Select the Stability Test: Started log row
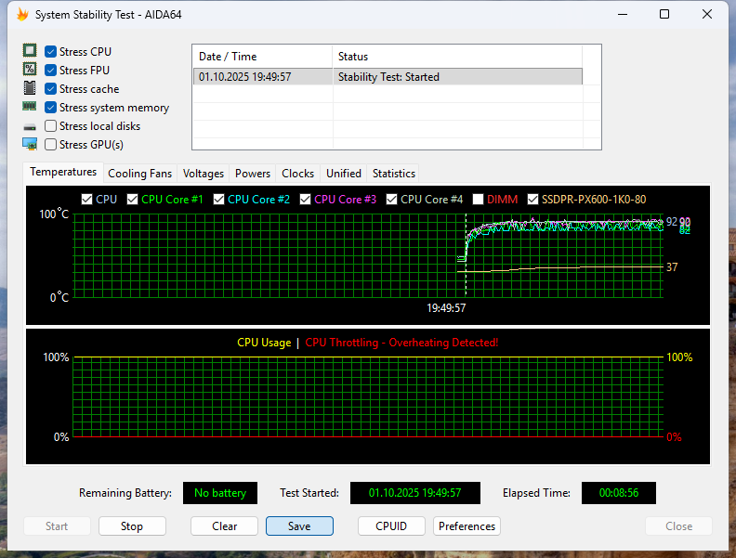Viewport: 736px width, 558px height. click(388, 76)
